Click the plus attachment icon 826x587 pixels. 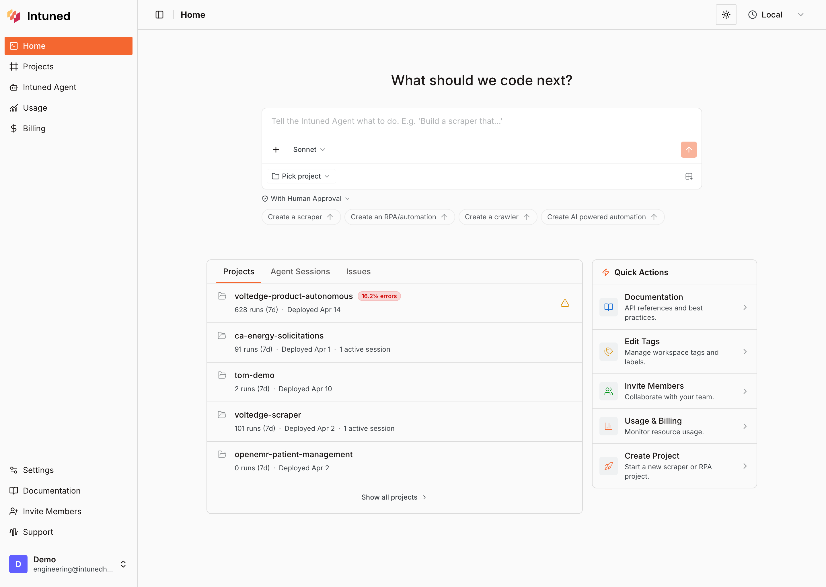coord(276,150)
